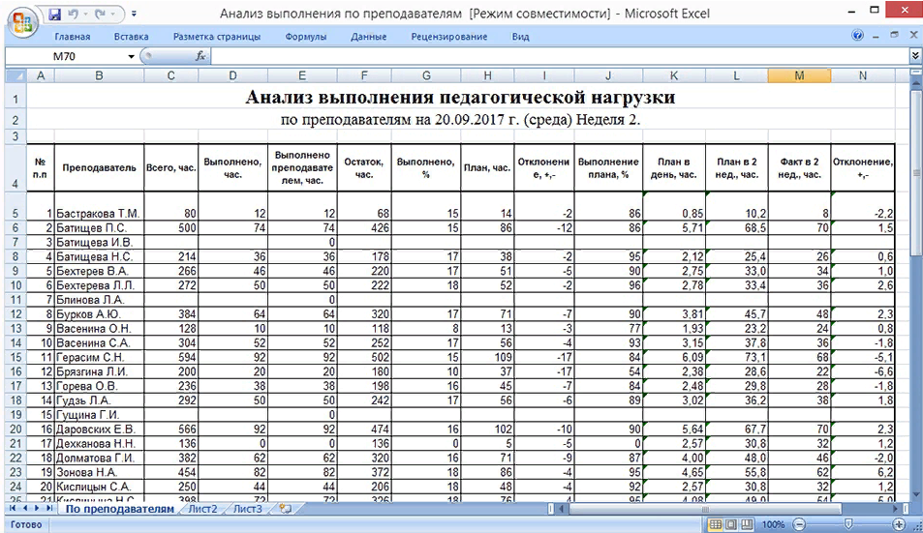923x533 pixels.
Task: Click the zoom slider in status bar
Action: (847, 523)
